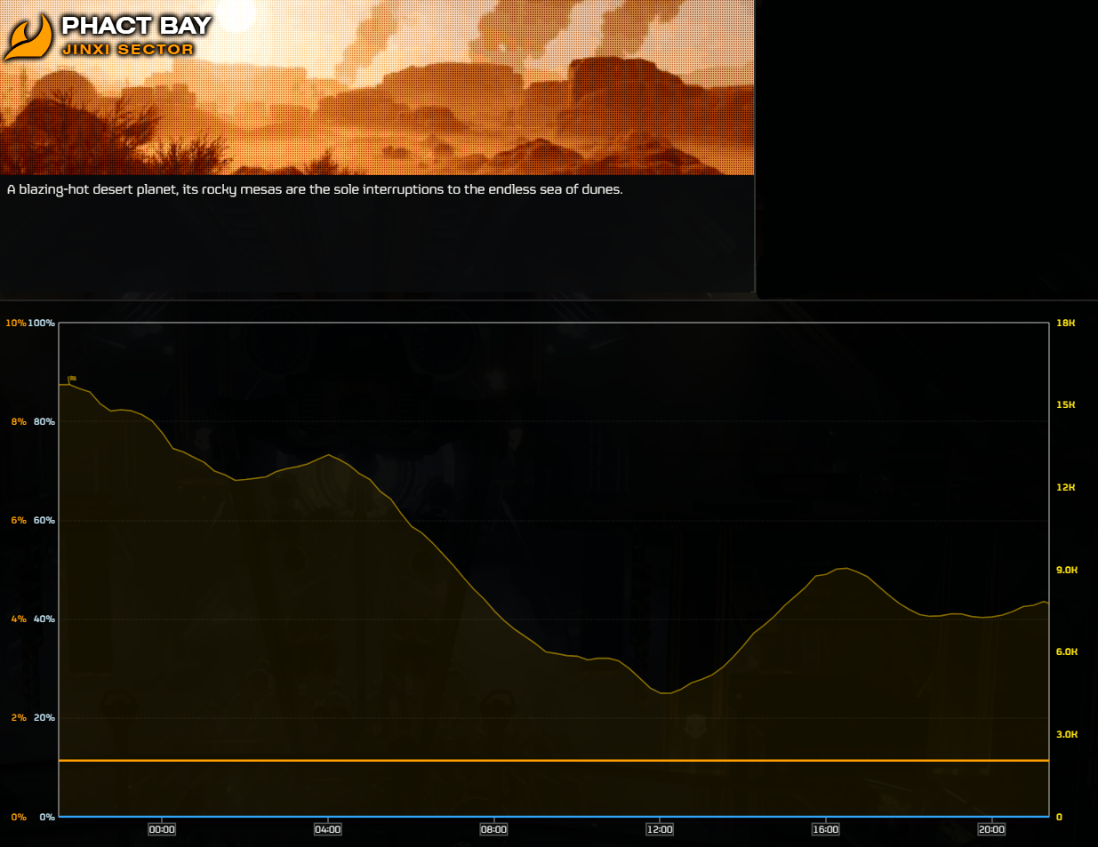
Task: Click the 6.0K right axis label
Action: point(1067,651)
